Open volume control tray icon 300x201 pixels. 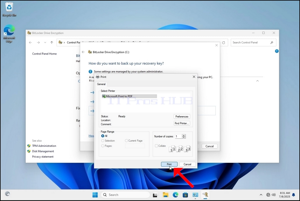pos(274,195)
